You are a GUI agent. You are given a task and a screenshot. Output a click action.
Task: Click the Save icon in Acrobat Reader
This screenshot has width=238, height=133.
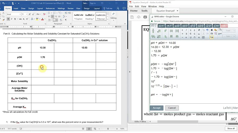pos(132,17)
